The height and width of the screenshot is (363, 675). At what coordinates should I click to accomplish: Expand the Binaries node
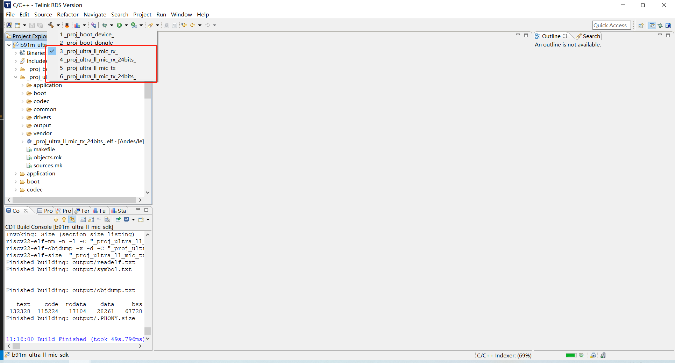15,53
